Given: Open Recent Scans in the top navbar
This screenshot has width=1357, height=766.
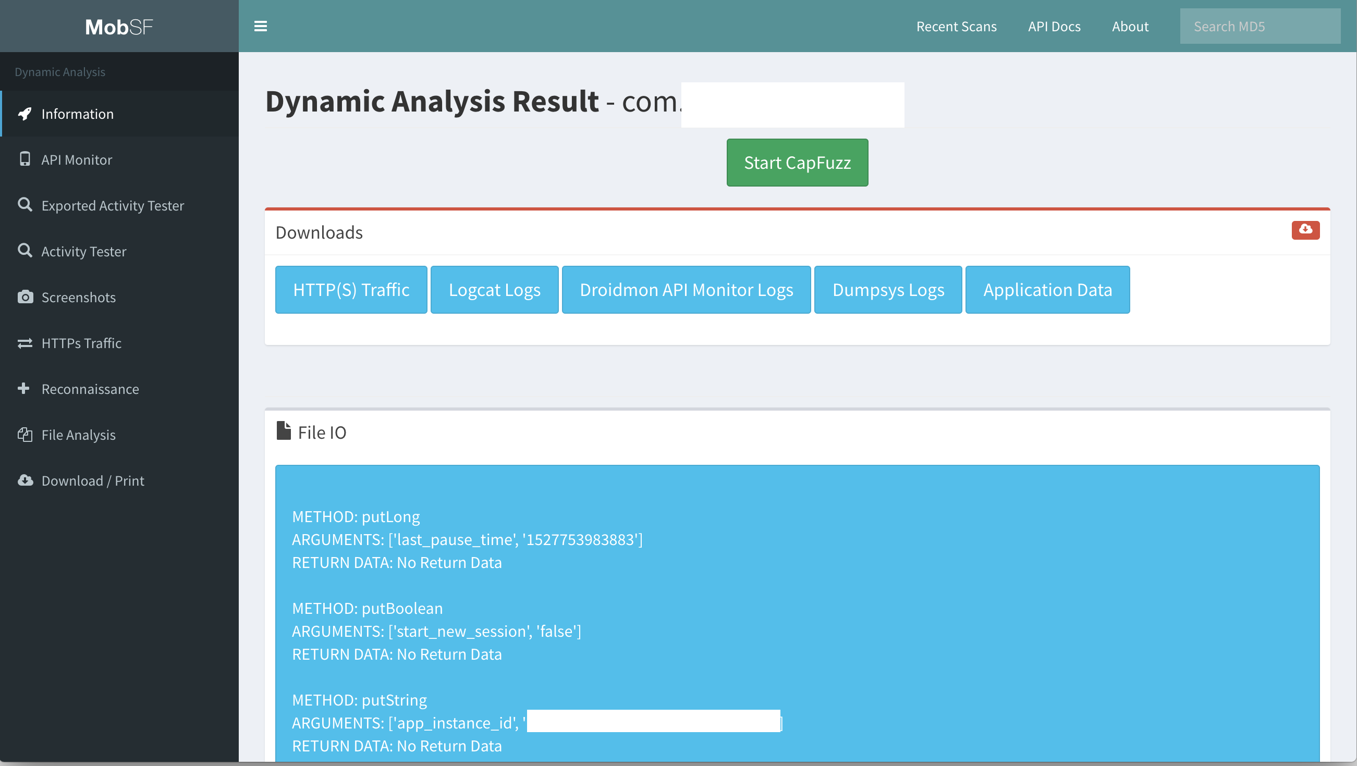Looking at the screenshot, I should tap(956, 27).
